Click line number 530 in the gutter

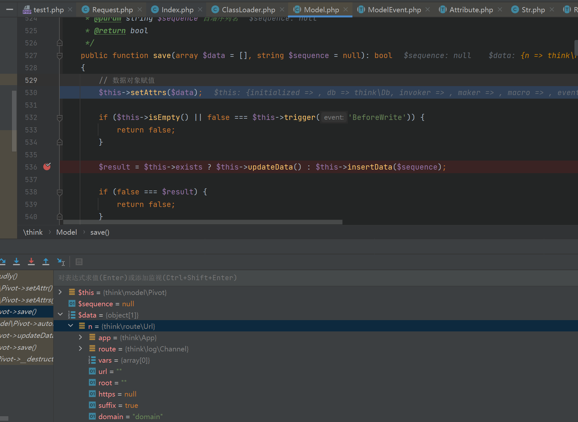coord(31,93)
